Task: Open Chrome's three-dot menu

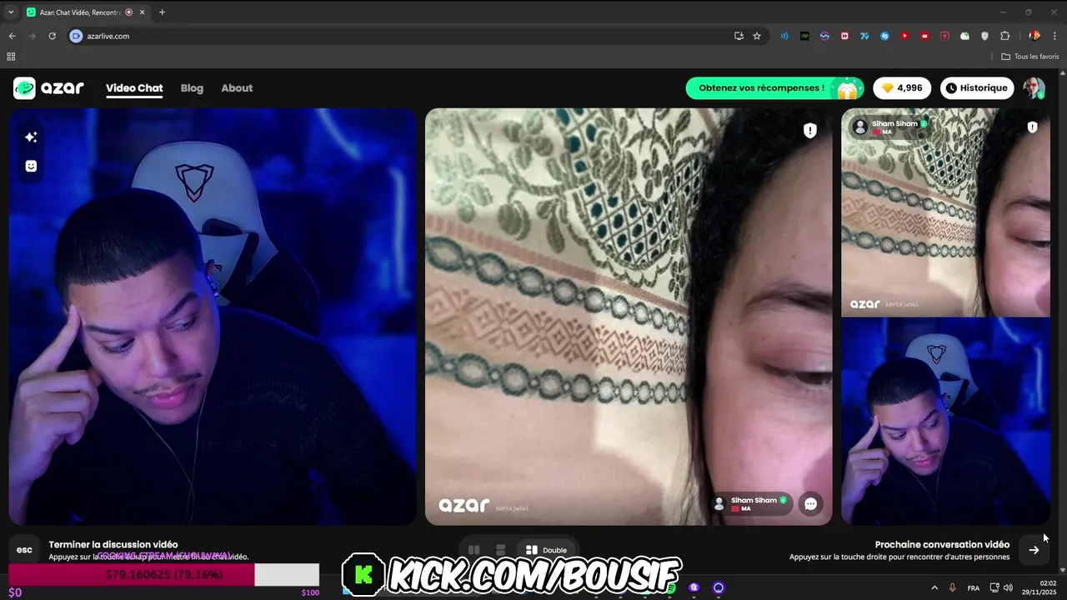Action: coord(1054,36)
